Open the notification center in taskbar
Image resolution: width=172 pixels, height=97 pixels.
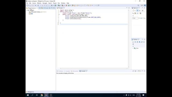[143, 95]
